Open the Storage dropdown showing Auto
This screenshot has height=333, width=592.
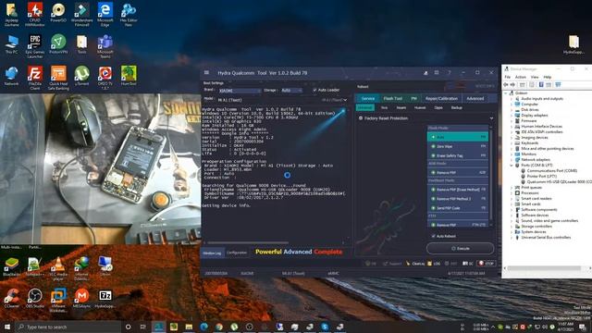291,91
